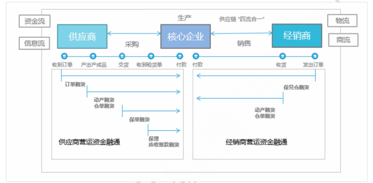Click the circle marker above 收货

tap(283, 56)
